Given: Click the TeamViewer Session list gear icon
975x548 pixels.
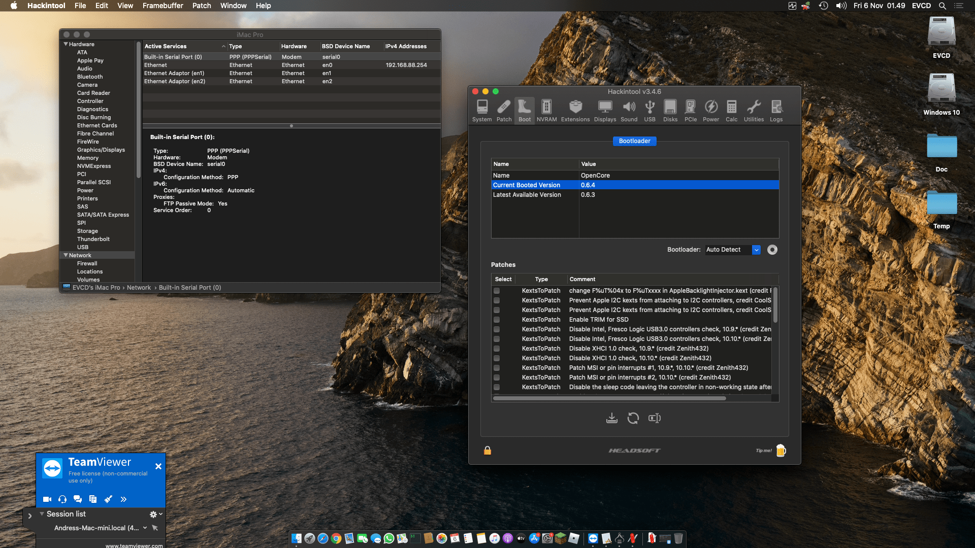Looking at the screenshot, I should tap(153, 515).
